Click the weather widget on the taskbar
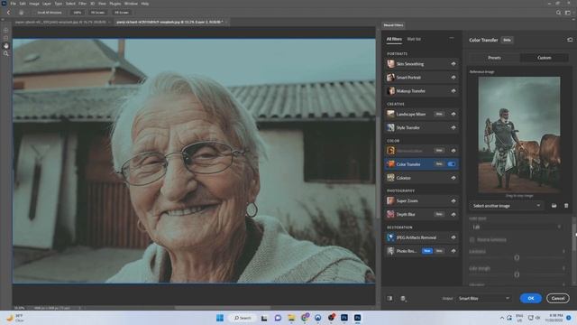Screen dimensions: 577x325 point(15,318)
